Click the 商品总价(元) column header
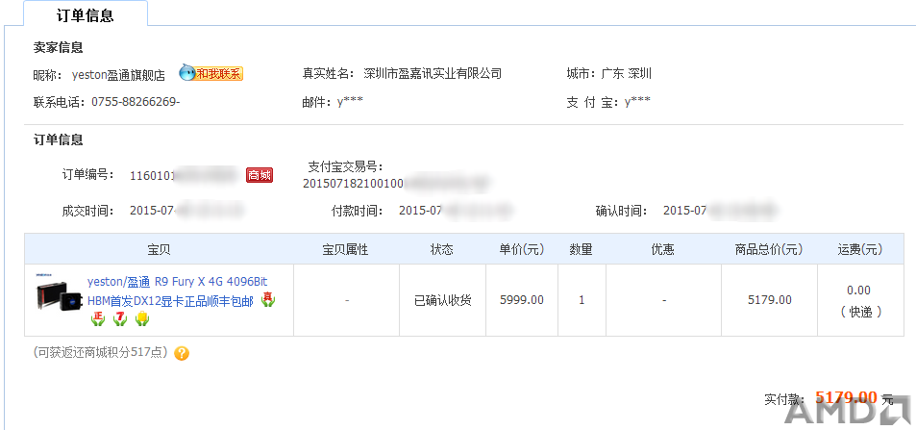 click(769, 250)
